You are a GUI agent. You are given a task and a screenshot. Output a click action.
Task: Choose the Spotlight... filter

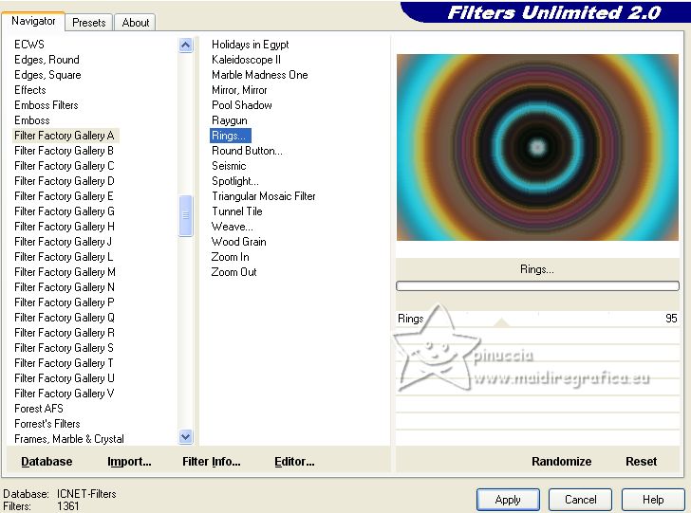click(x=234, y=181)
